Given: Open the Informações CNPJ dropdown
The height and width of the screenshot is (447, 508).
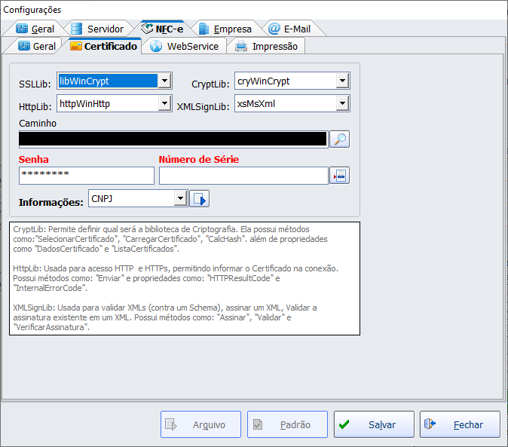Looking at the screenshot, I should (180, 198).
